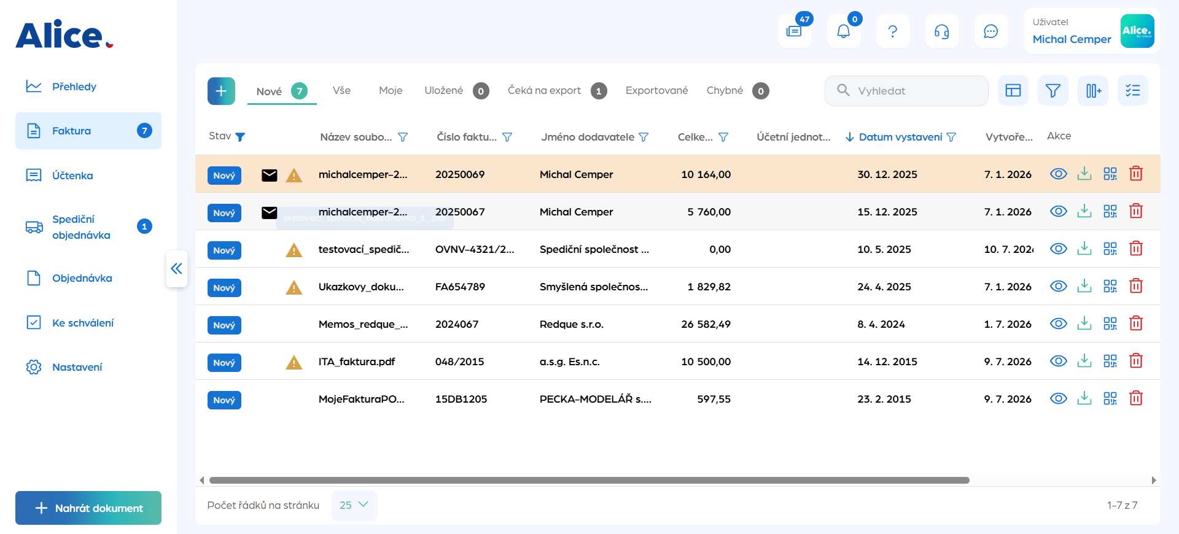The height and width of the screenshot is (534, 1179).
Task: Open the notifications bell
Action: pyautogui.click(x=844, y=31)
